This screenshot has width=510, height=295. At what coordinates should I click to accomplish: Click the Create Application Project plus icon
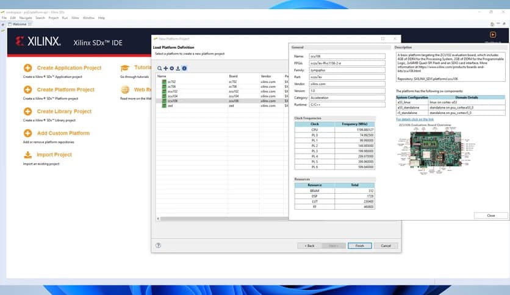(27, 68)
